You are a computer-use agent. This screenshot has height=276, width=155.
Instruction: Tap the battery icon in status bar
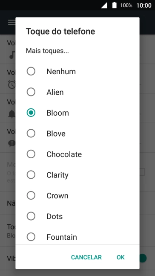[115, 5]
